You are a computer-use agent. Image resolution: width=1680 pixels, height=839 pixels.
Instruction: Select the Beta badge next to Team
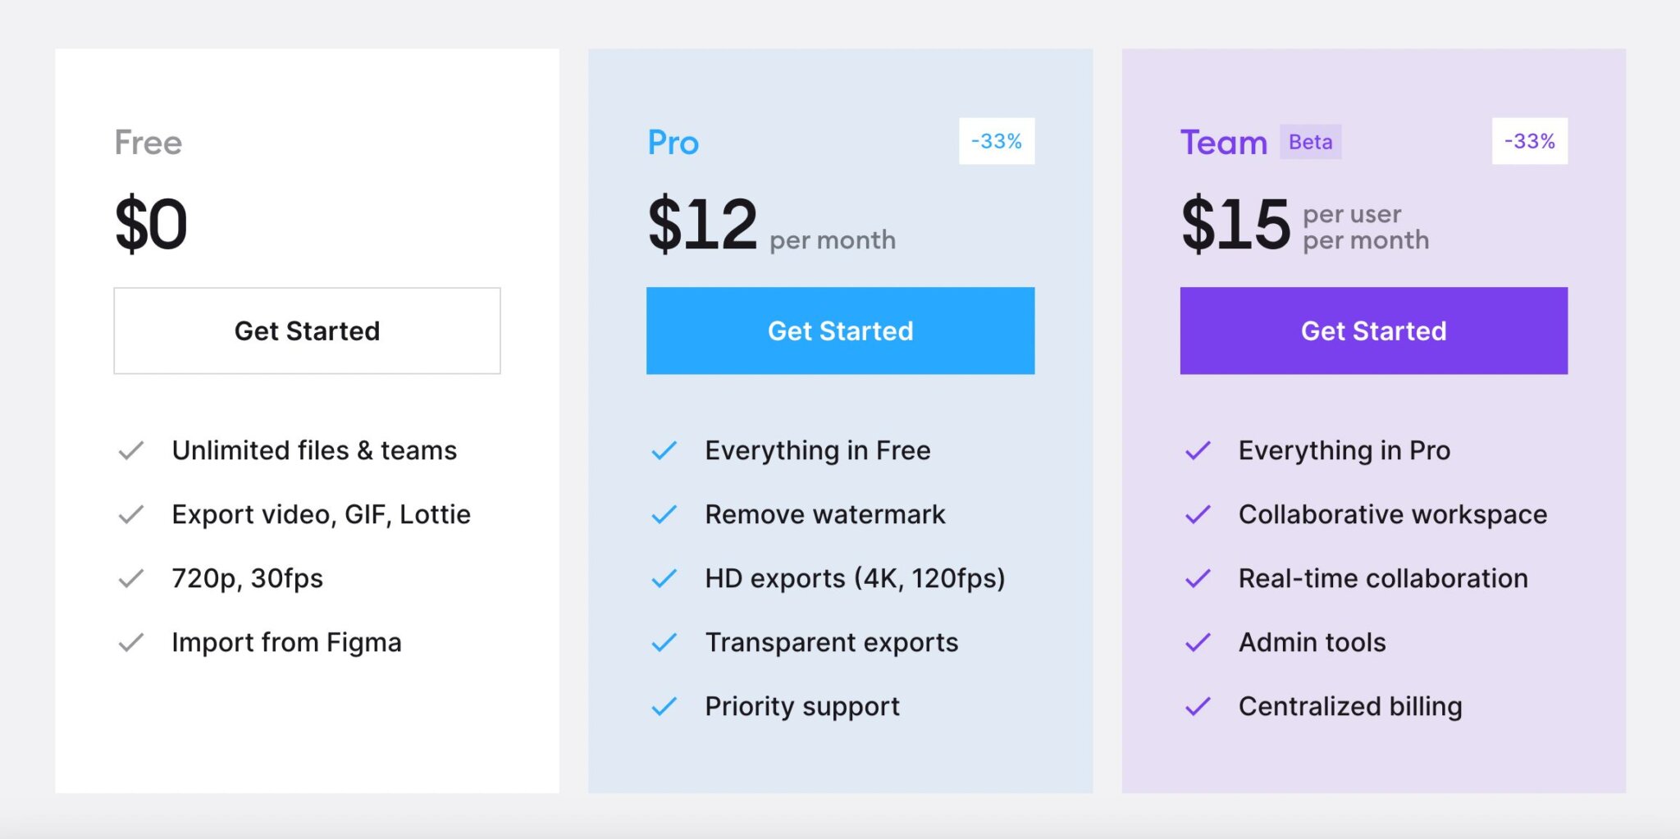click(x=1309, y=142)
